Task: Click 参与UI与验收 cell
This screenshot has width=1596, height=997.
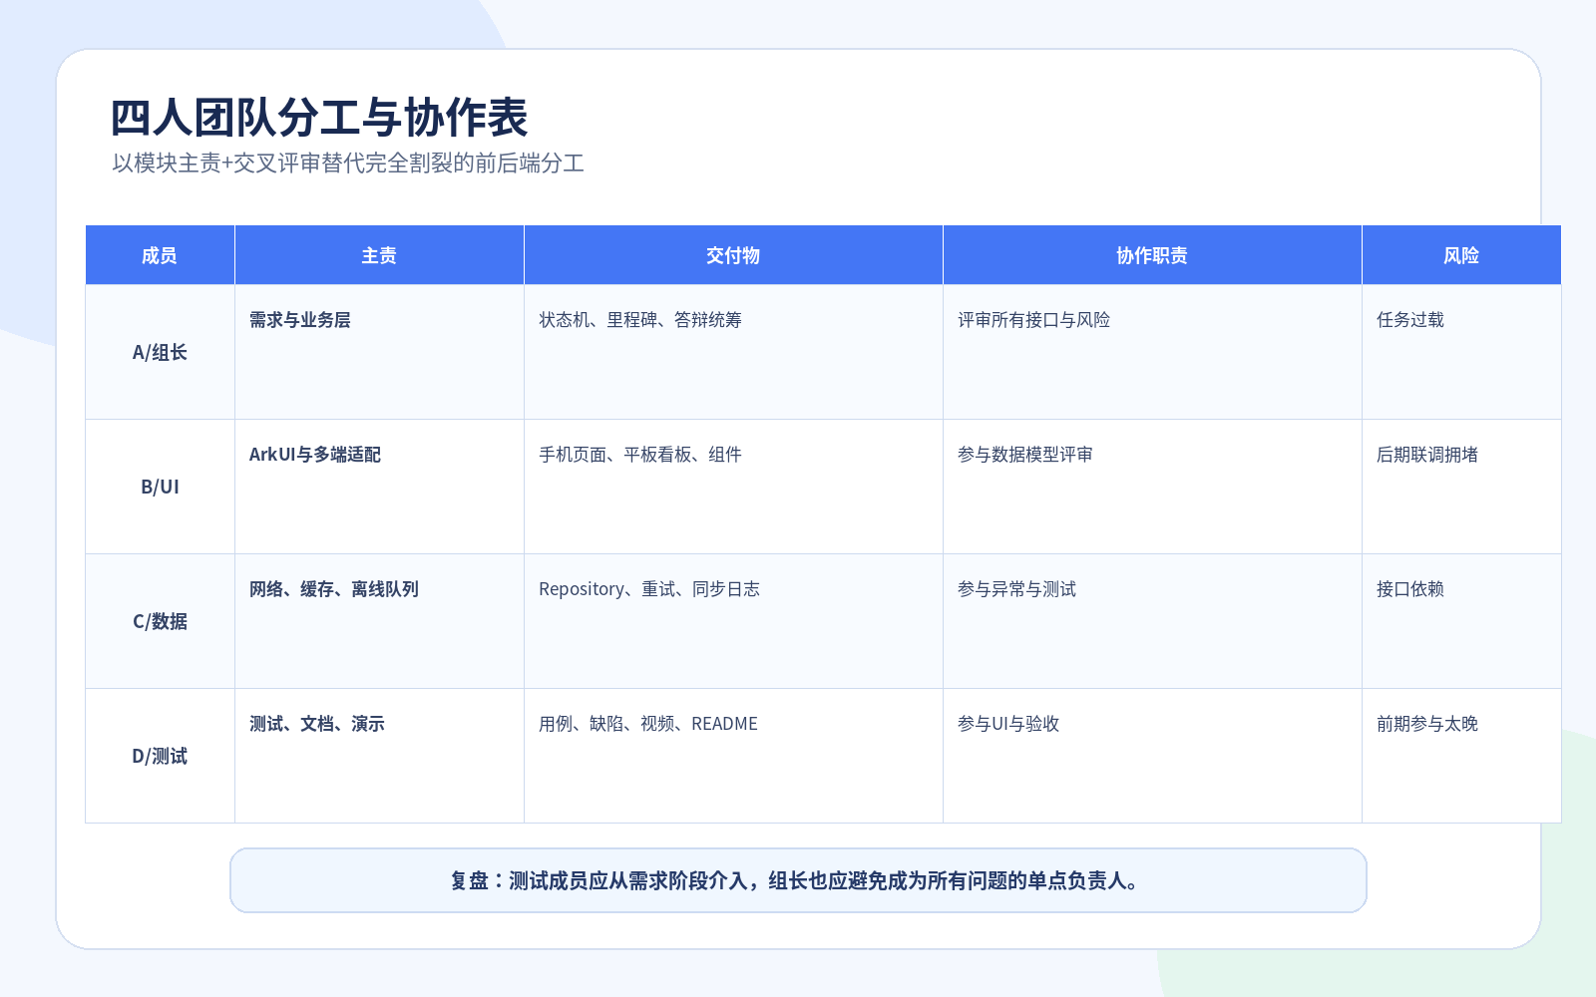Action: 1152,756
